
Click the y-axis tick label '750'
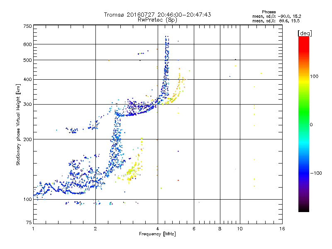point(27,26)
